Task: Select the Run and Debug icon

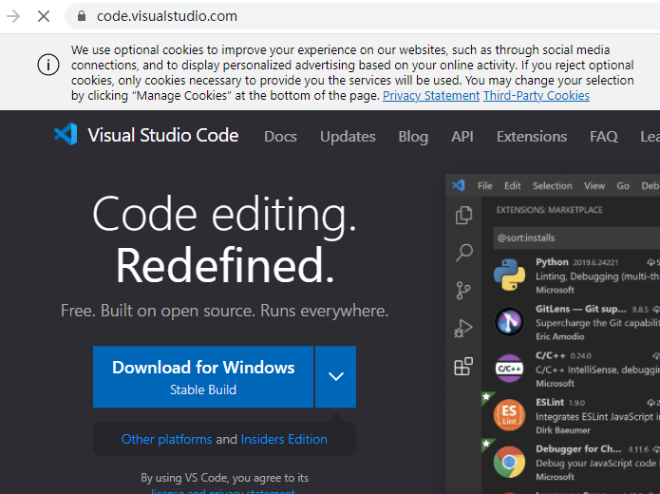Action: [463, 329]
